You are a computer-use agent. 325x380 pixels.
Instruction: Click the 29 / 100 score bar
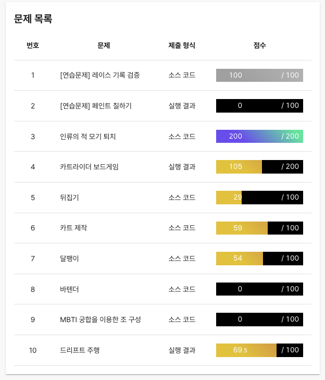[259, 198]
